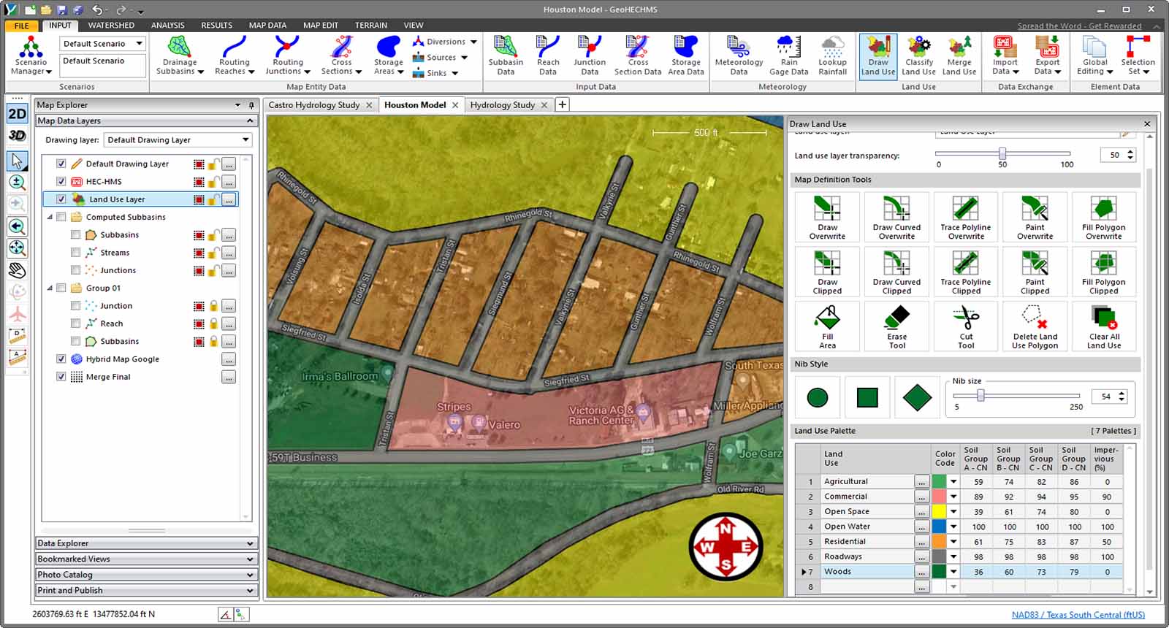This screenshot has height=628, width=1169.
Task: Switch to Castro Hydrology Study tab
Action: pyautogui.click(x=314, y=105)
